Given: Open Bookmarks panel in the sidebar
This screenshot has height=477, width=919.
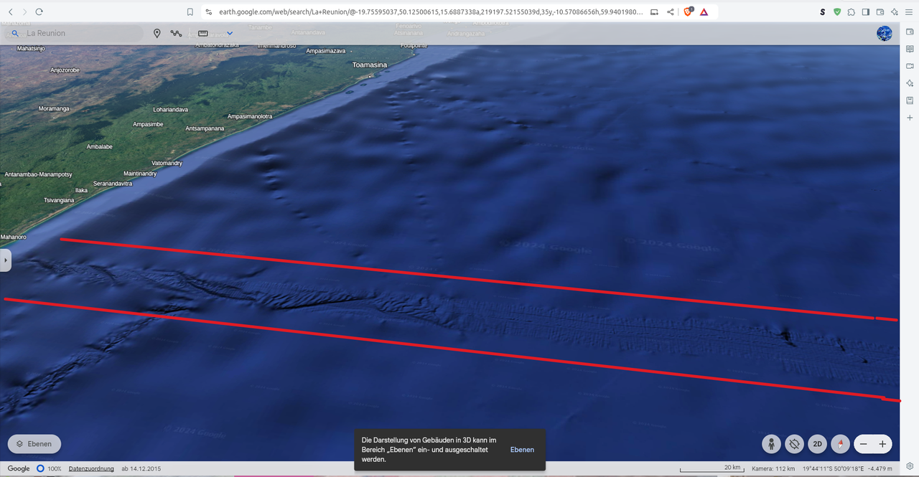Looking at the screenshot, I should click(910, 100).
